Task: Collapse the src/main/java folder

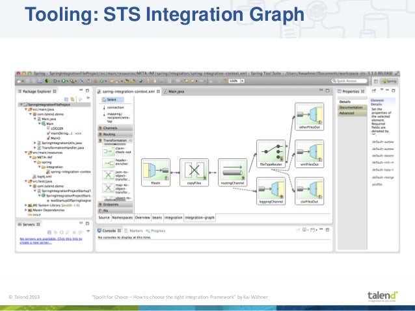Action: pyautogui.click(x=26, y=109)
